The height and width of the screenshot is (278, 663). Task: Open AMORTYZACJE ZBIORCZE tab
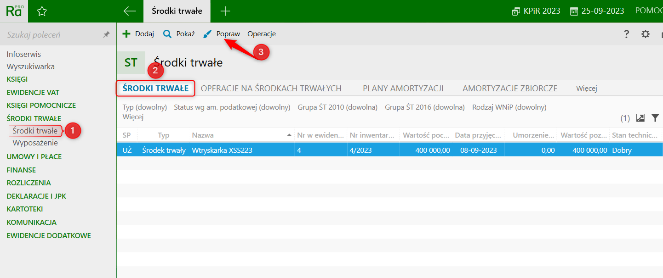pyautogui.click(x=510, y=89)
